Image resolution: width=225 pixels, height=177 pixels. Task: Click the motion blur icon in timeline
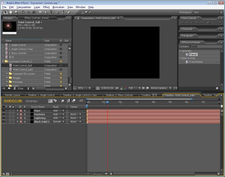pos(74,101)
